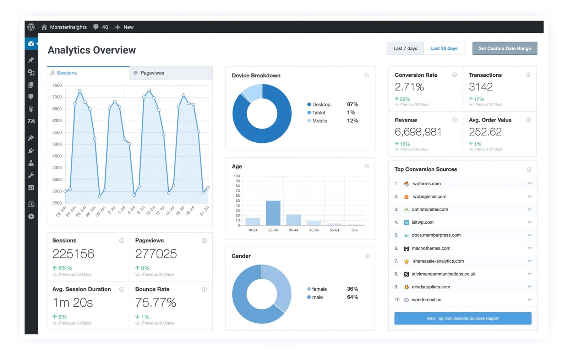Expand the workforcexl.co row chevron
The width and height of the screenshot is (568, 355).
coord(529,300)
